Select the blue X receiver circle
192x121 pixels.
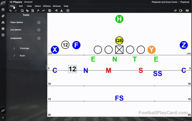55,50
